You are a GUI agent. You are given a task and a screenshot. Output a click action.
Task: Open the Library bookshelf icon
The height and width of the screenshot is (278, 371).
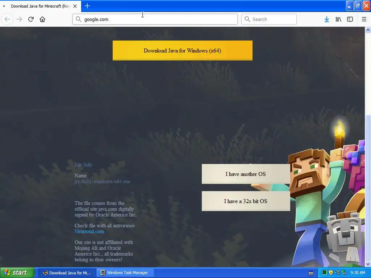338,19
